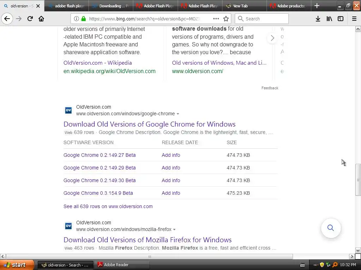Reload the current Bing page
Viewport: 361px width, 270px height.
(x=30, y=19)
